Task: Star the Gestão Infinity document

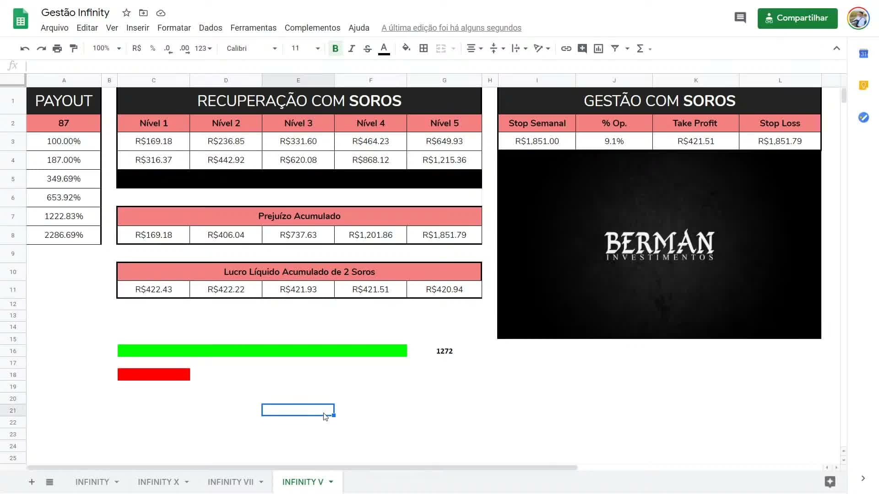Action: (x=126, y=13)
